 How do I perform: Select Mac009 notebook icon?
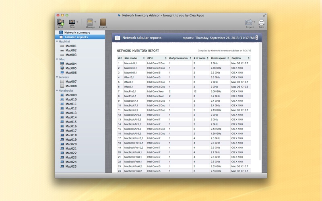(x=62, y=95)
